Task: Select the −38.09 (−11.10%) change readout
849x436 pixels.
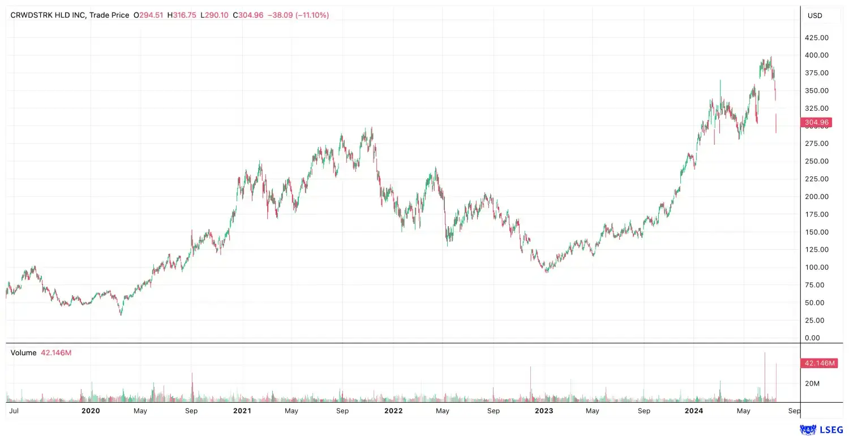Action: coord(298,15)
